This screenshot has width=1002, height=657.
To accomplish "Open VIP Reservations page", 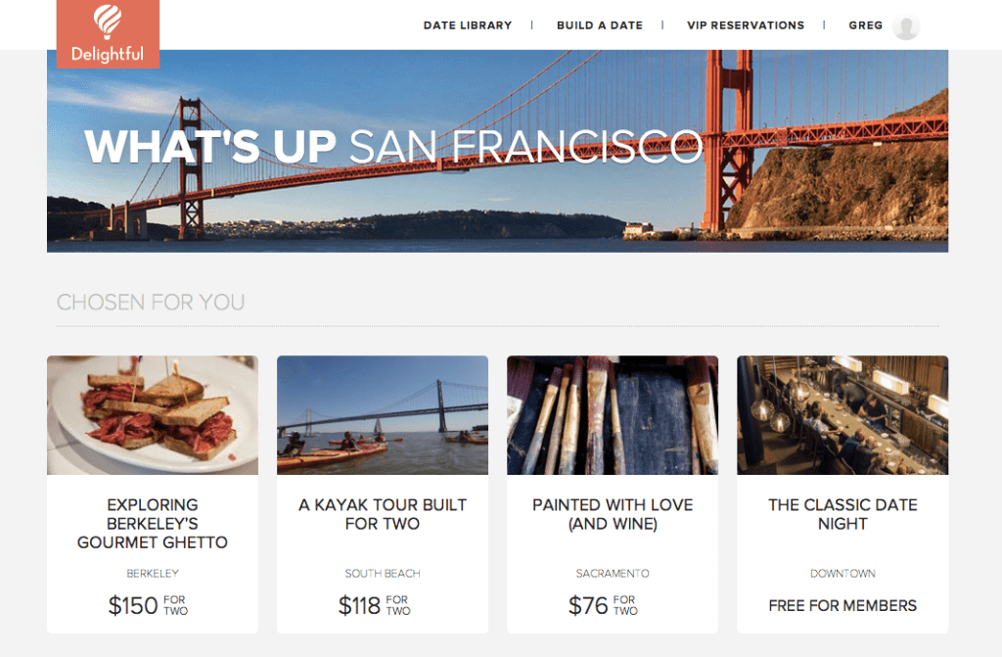I will (x=746, y=25).
